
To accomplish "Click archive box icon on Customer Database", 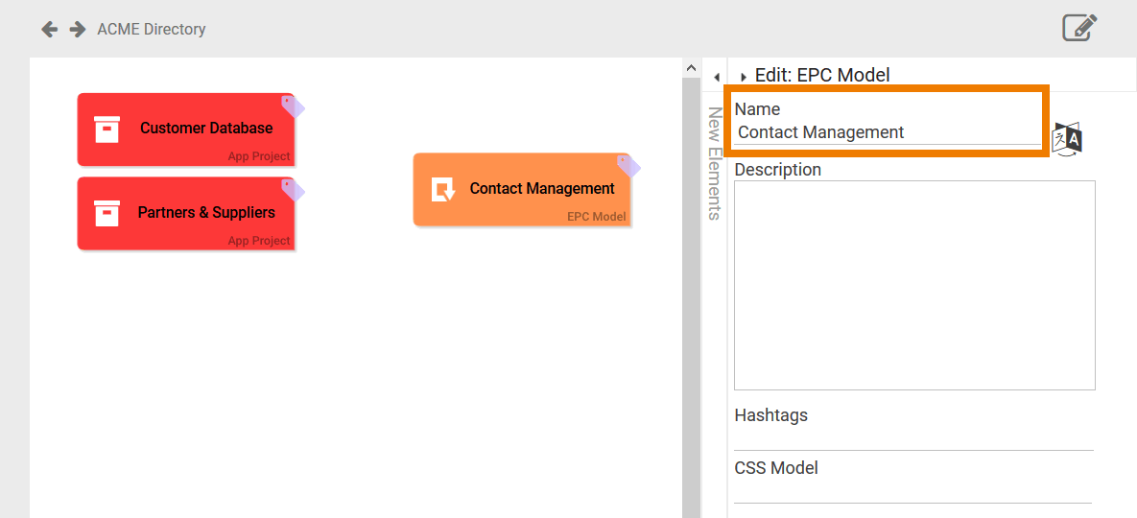I will (x=107, y=129).
